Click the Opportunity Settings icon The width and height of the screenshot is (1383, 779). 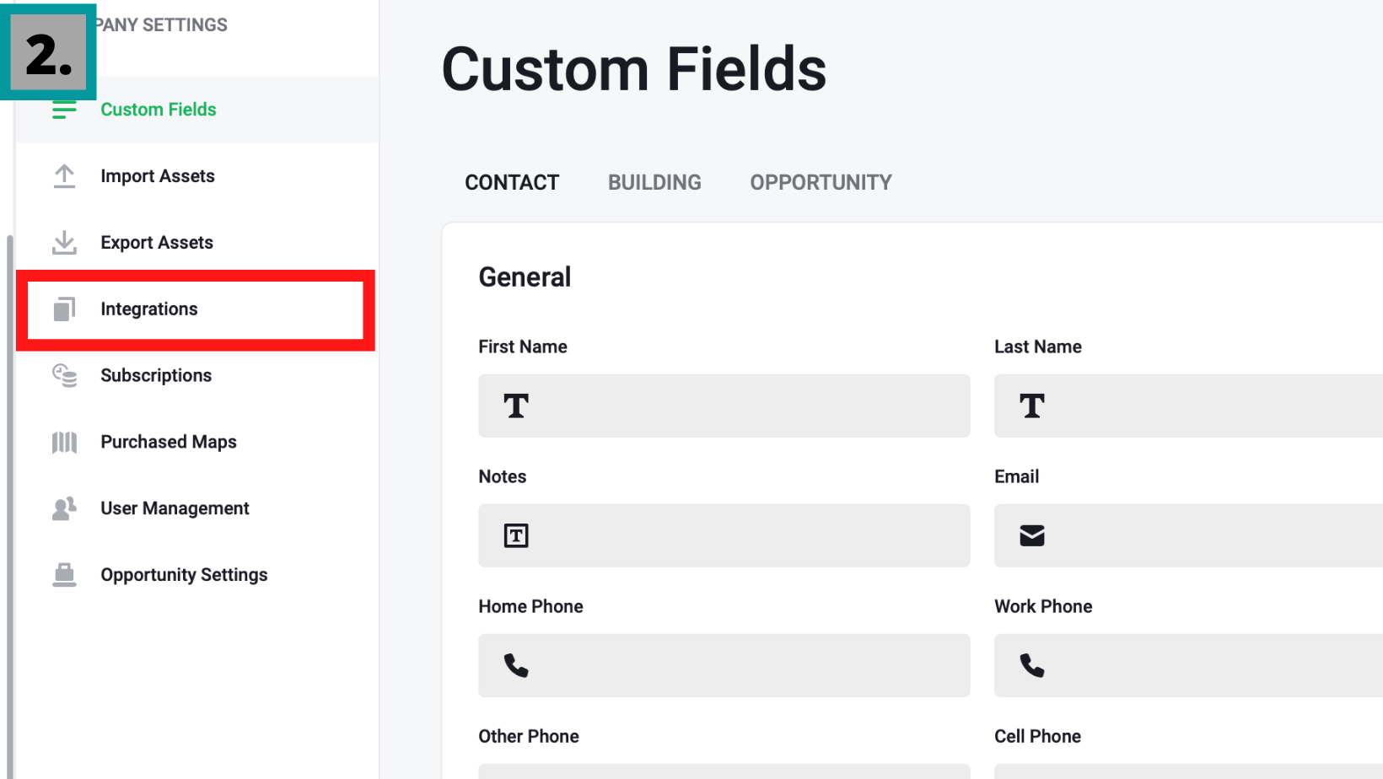point(64,575)
